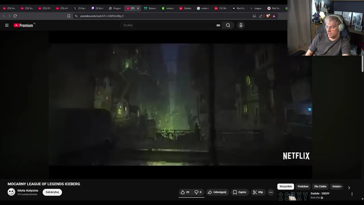The width and height of the screenshot is (364, 205).
Task: Switch to the 'Zakłady' browser tab
Action: click(186, 8)
